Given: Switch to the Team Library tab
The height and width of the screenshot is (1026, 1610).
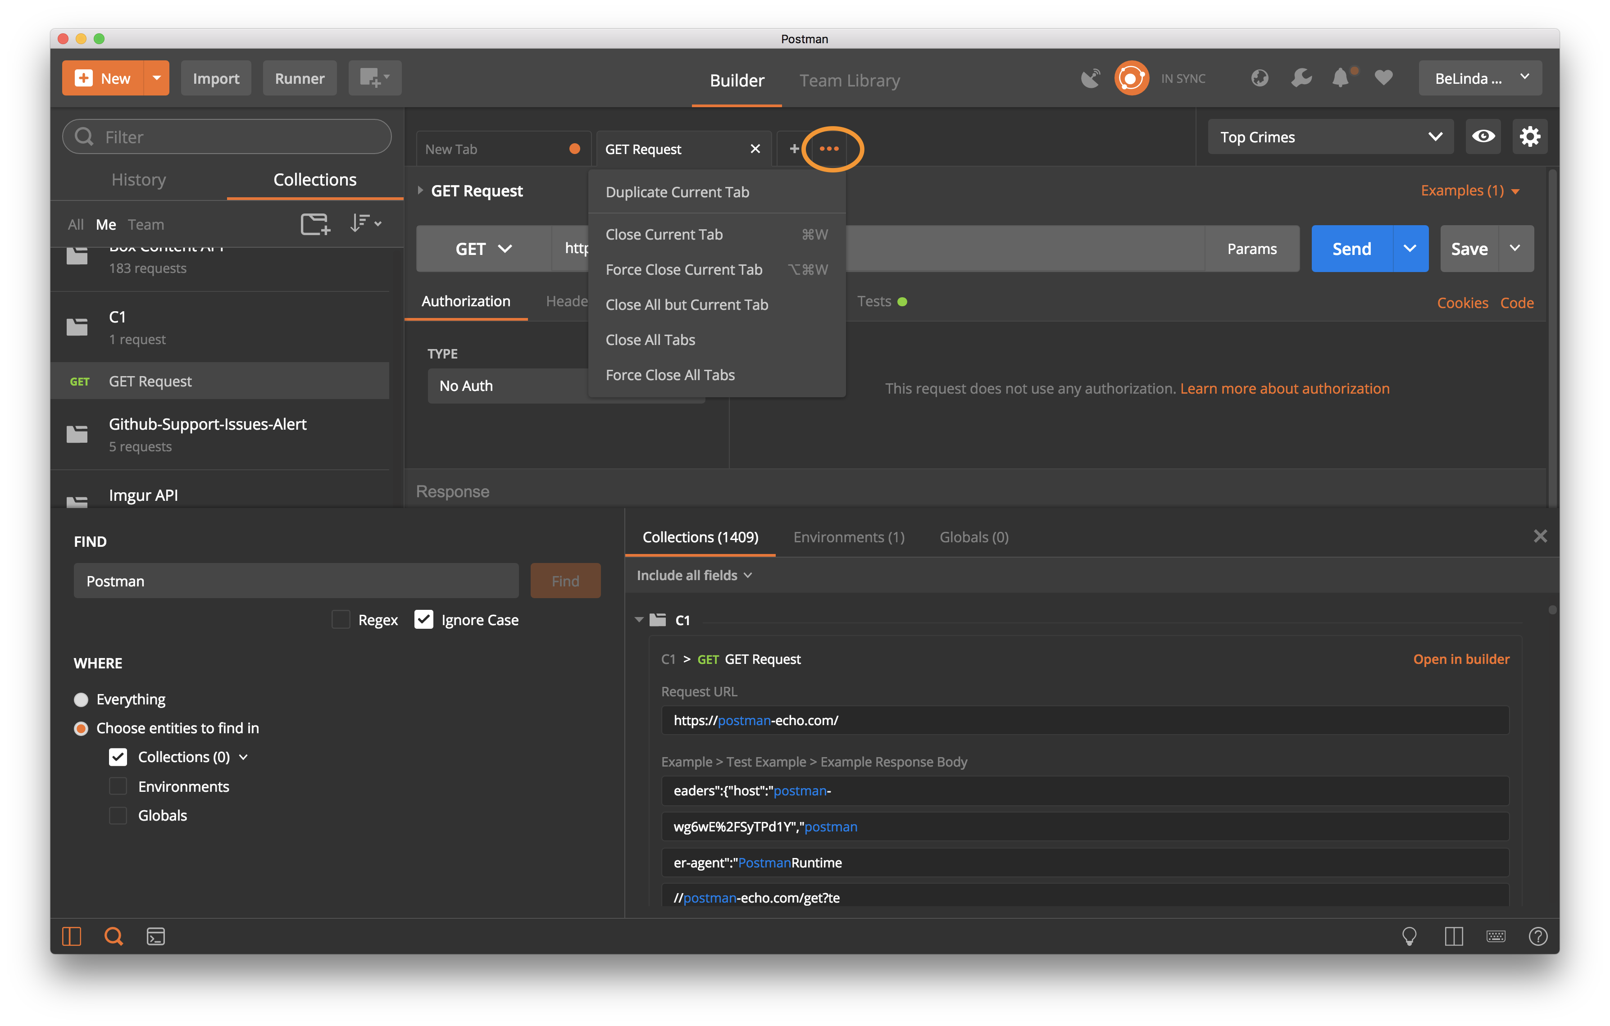Looking at the screenshot, I should click(x=849, y=80).
